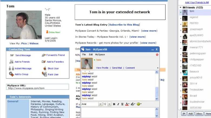Open the emoticon smiley picker
Viewport: 211px width, 118px height.
click(x=139, y=104)
